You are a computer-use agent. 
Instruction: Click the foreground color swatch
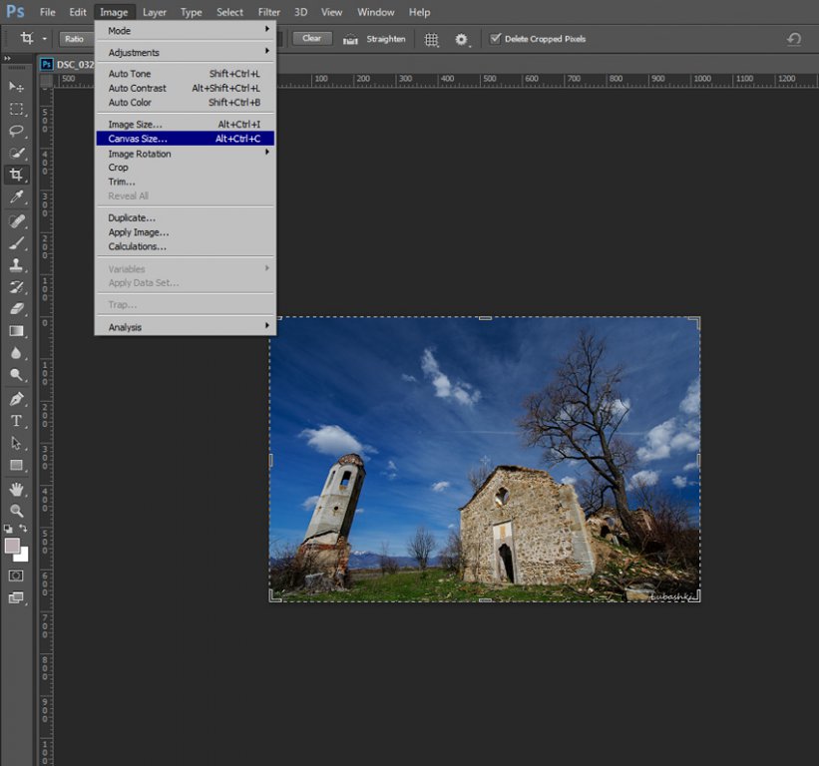tap(13, 546)
